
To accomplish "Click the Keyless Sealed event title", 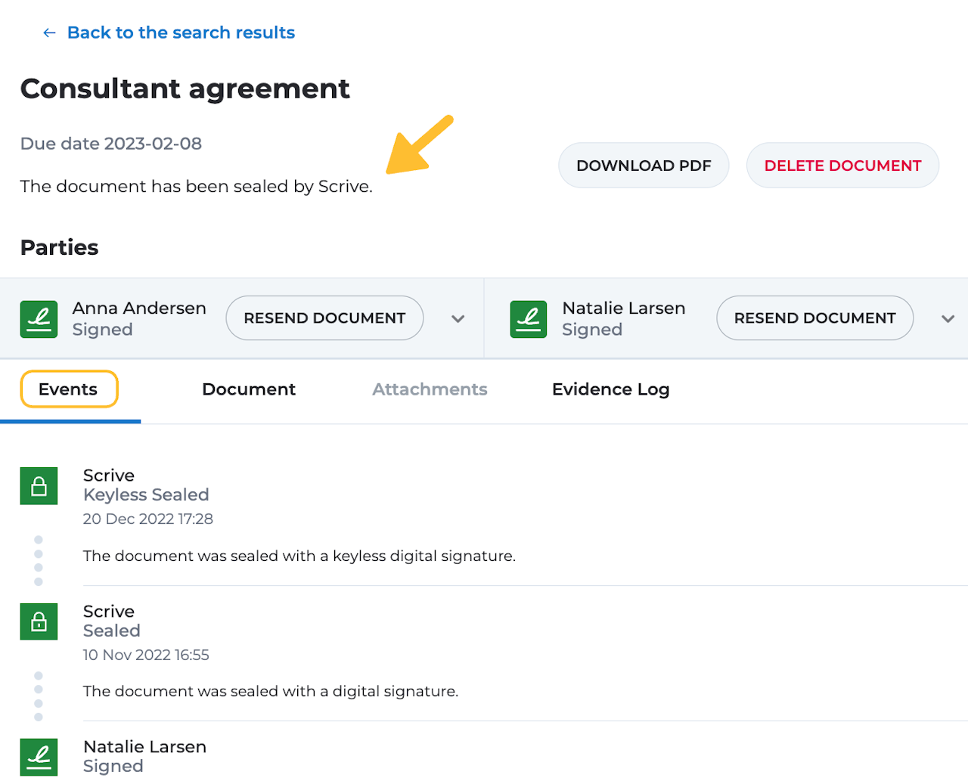I will [146, 494].
